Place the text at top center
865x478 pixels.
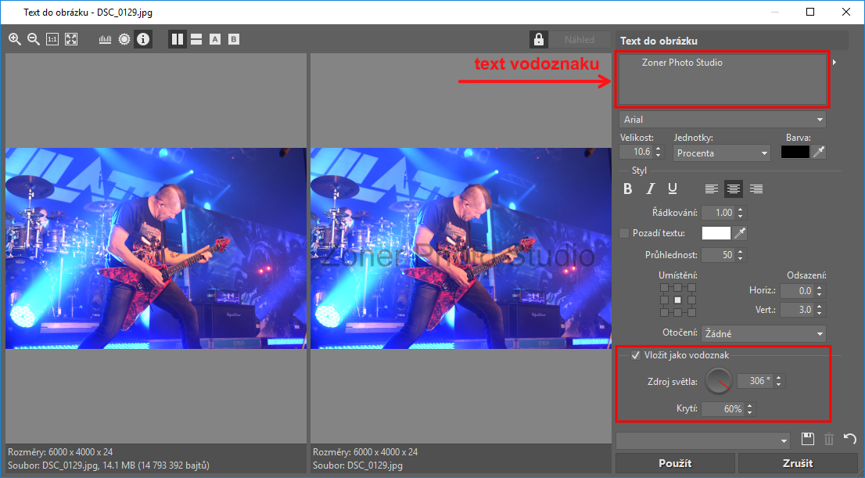click(x=677, y=288)
